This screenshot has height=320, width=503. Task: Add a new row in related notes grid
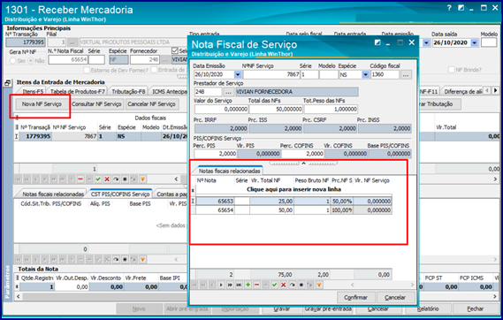coord(248,285)
